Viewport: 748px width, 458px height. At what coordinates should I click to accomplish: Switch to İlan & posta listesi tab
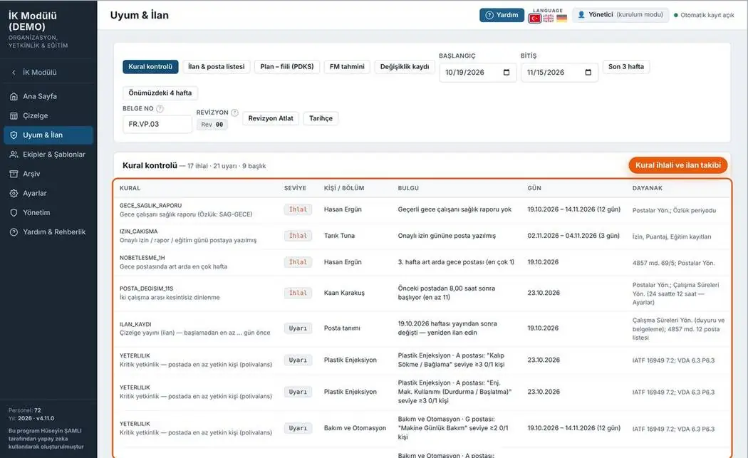pos(216,67)
